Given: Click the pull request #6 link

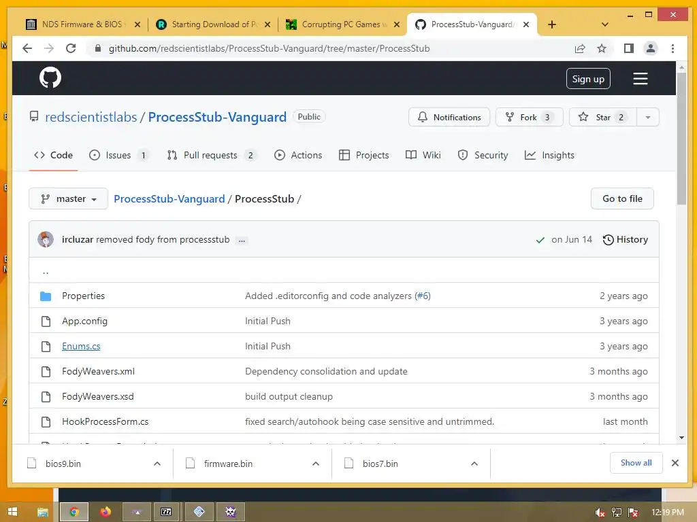Looking at the screenshot, I should click(422, 296).
